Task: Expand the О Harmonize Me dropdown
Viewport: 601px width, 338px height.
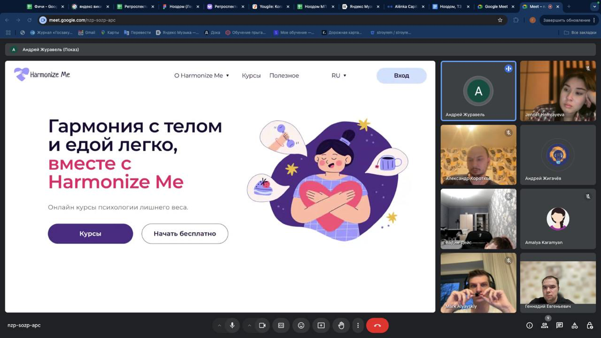Action: [x=202, y=76]
